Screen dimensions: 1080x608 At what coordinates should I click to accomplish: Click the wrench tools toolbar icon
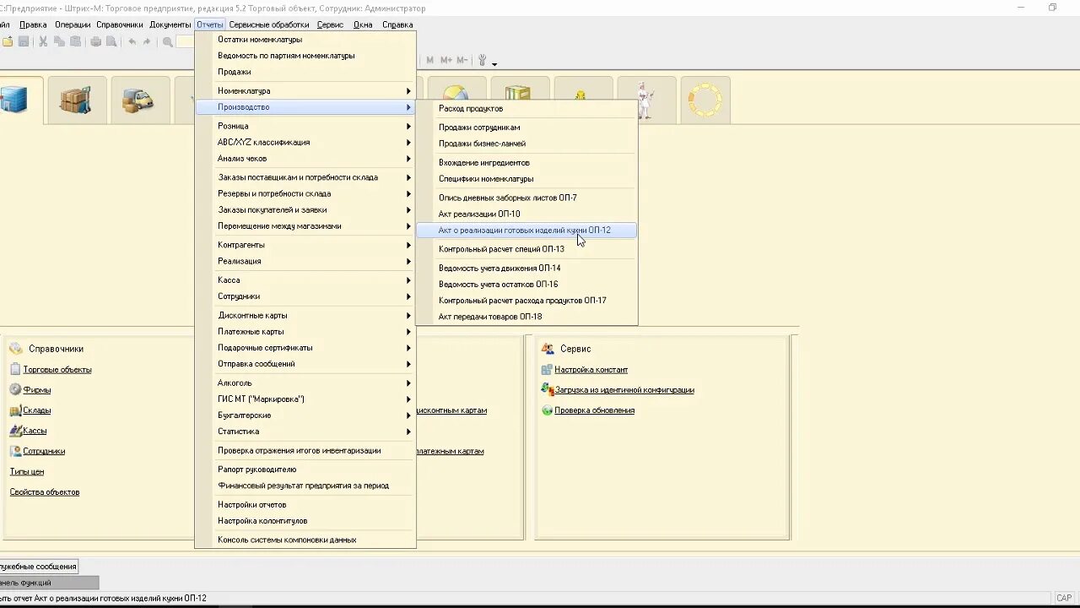[x=483, y=60]
